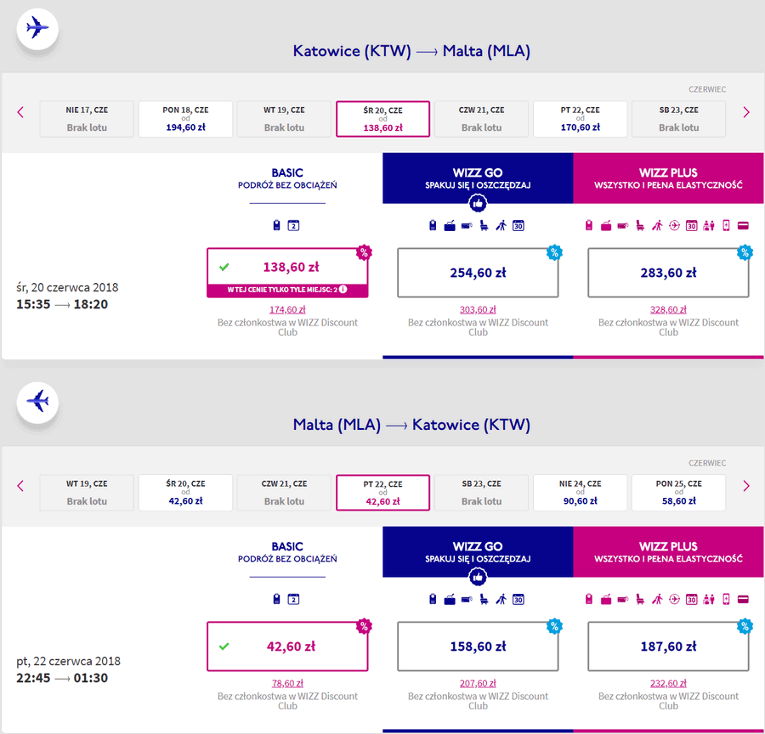Choose return WIZZ PLUS fare 187,60 zł
765x734 pixels.
point(668,646)
